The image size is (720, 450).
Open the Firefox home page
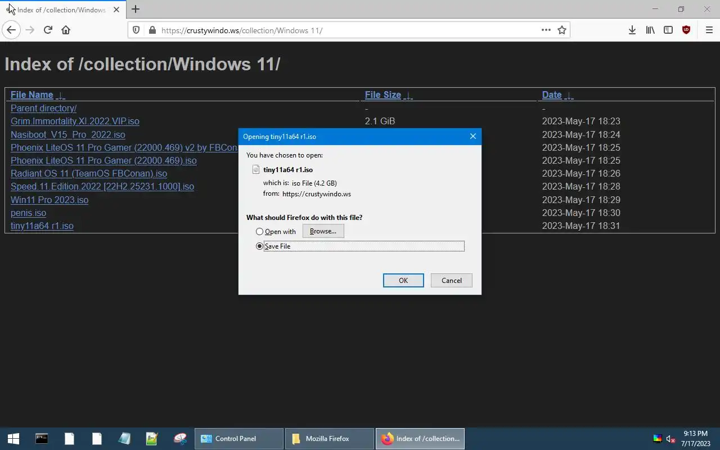66,30
